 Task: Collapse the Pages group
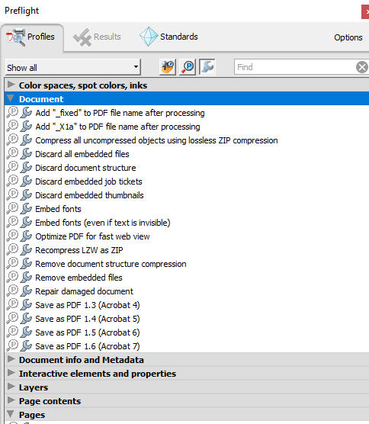[x=11, y=414]
